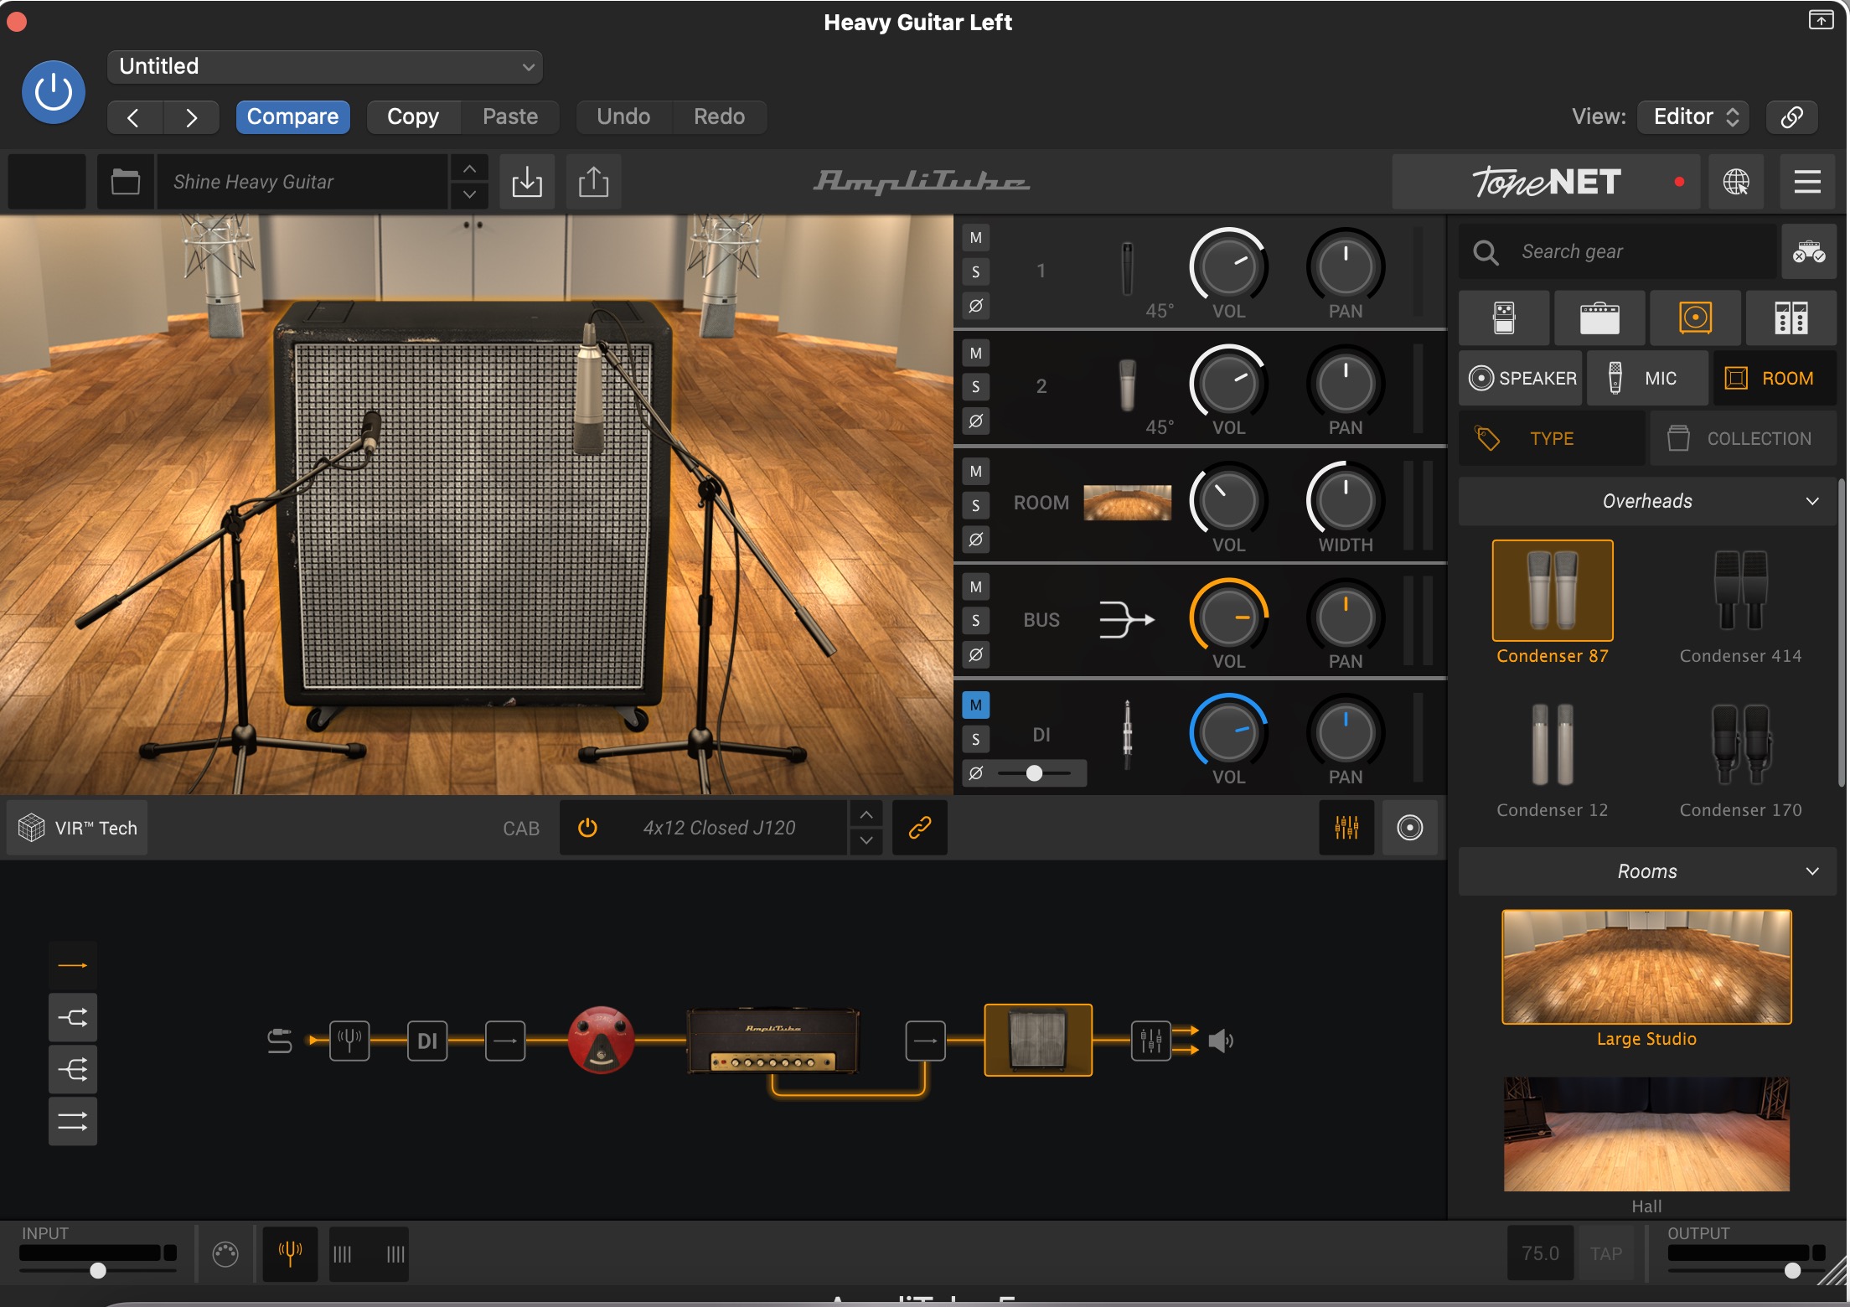Open the preset browser folder icon

[126, 182]
